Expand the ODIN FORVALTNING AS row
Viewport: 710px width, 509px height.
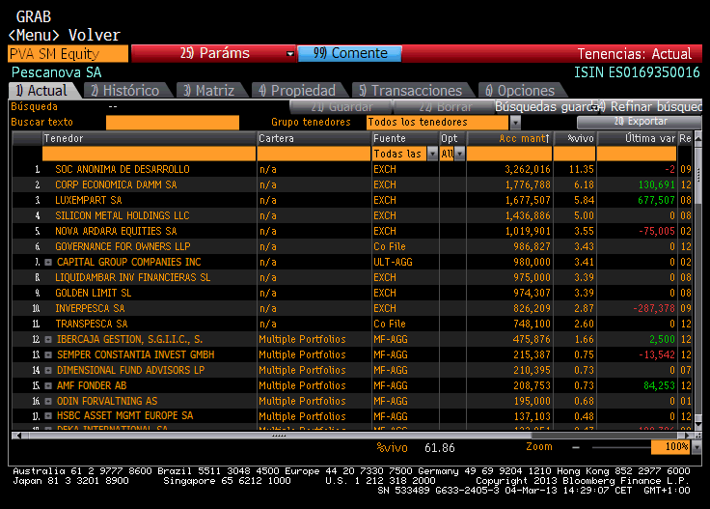pos(48,401)
